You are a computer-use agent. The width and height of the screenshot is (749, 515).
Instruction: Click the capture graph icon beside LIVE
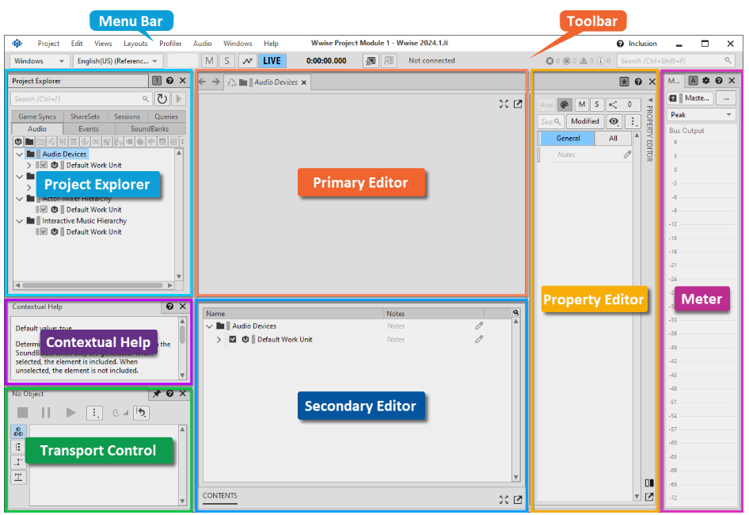click(247, 61)
